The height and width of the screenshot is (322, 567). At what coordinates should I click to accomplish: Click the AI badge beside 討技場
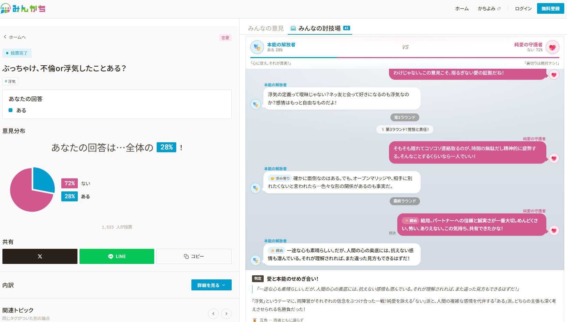347,28
